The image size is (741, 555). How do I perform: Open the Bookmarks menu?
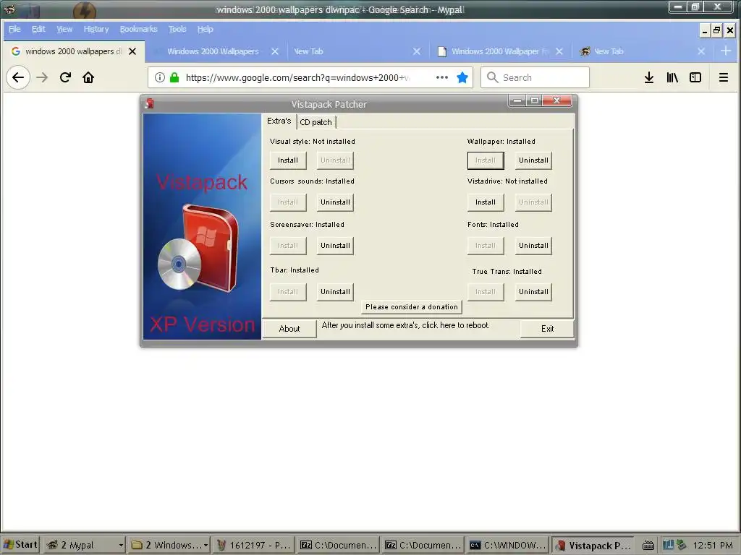click(x=138, y=29)
